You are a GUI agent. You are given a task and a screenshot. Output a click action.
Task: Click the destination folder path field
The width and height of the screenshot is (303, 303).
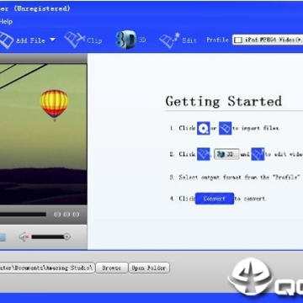(x=47, y=268)
